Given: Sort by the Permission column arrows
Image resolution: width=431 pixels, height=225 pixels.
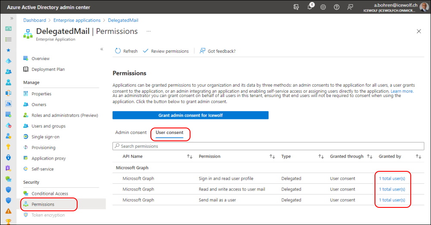Looking at the screenshot, I should coord(272,156).
